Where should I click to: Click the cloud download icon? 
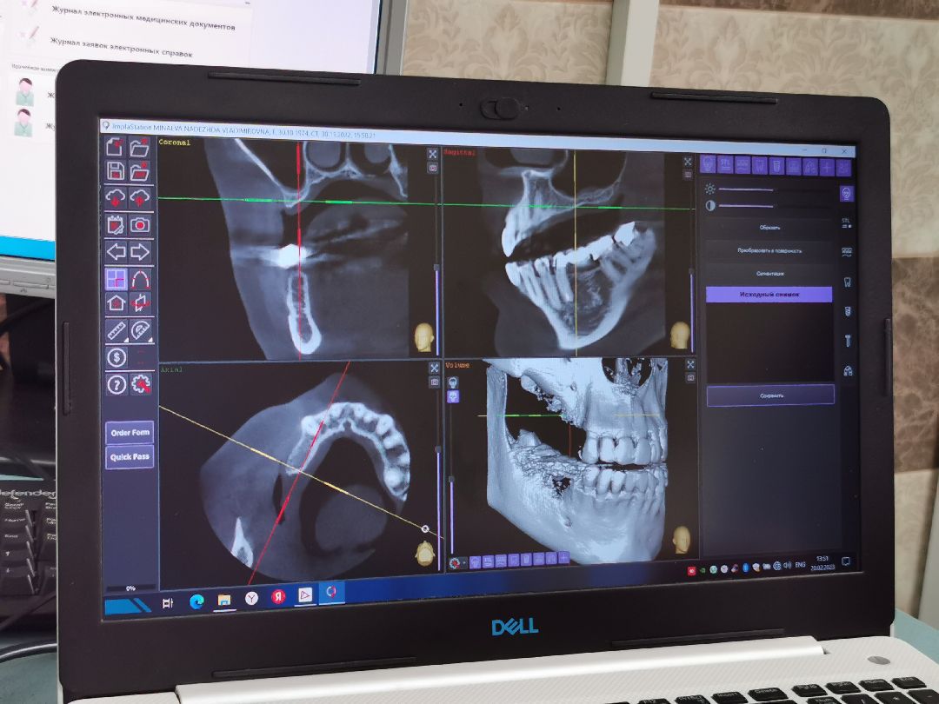tap(116, 197)
